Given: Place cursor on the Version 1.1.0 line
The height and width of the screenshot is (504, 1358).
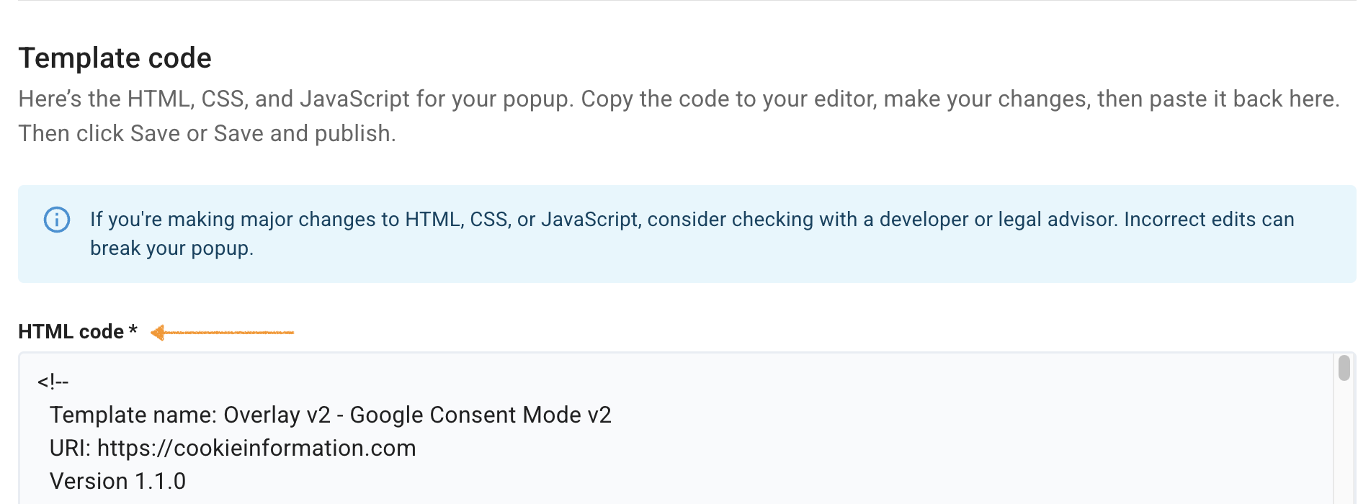Looking at the screenshot, I should [117, 482].
